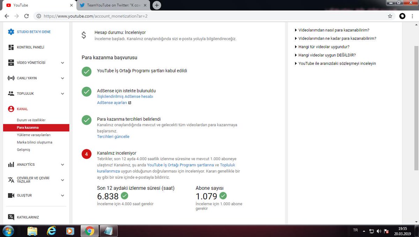Click the Oluştur camera icon
The width and height of the screenshot is (419, 237).
click(11, 195)
